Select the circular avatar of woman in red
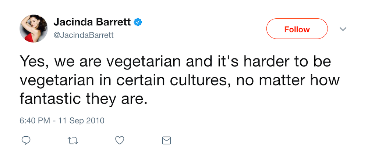The image size is (368, 158). 33,28
